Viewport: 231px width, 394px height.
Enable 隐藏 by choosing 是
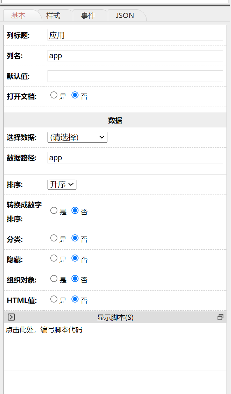pyautogui.click(x=54, y=258)
